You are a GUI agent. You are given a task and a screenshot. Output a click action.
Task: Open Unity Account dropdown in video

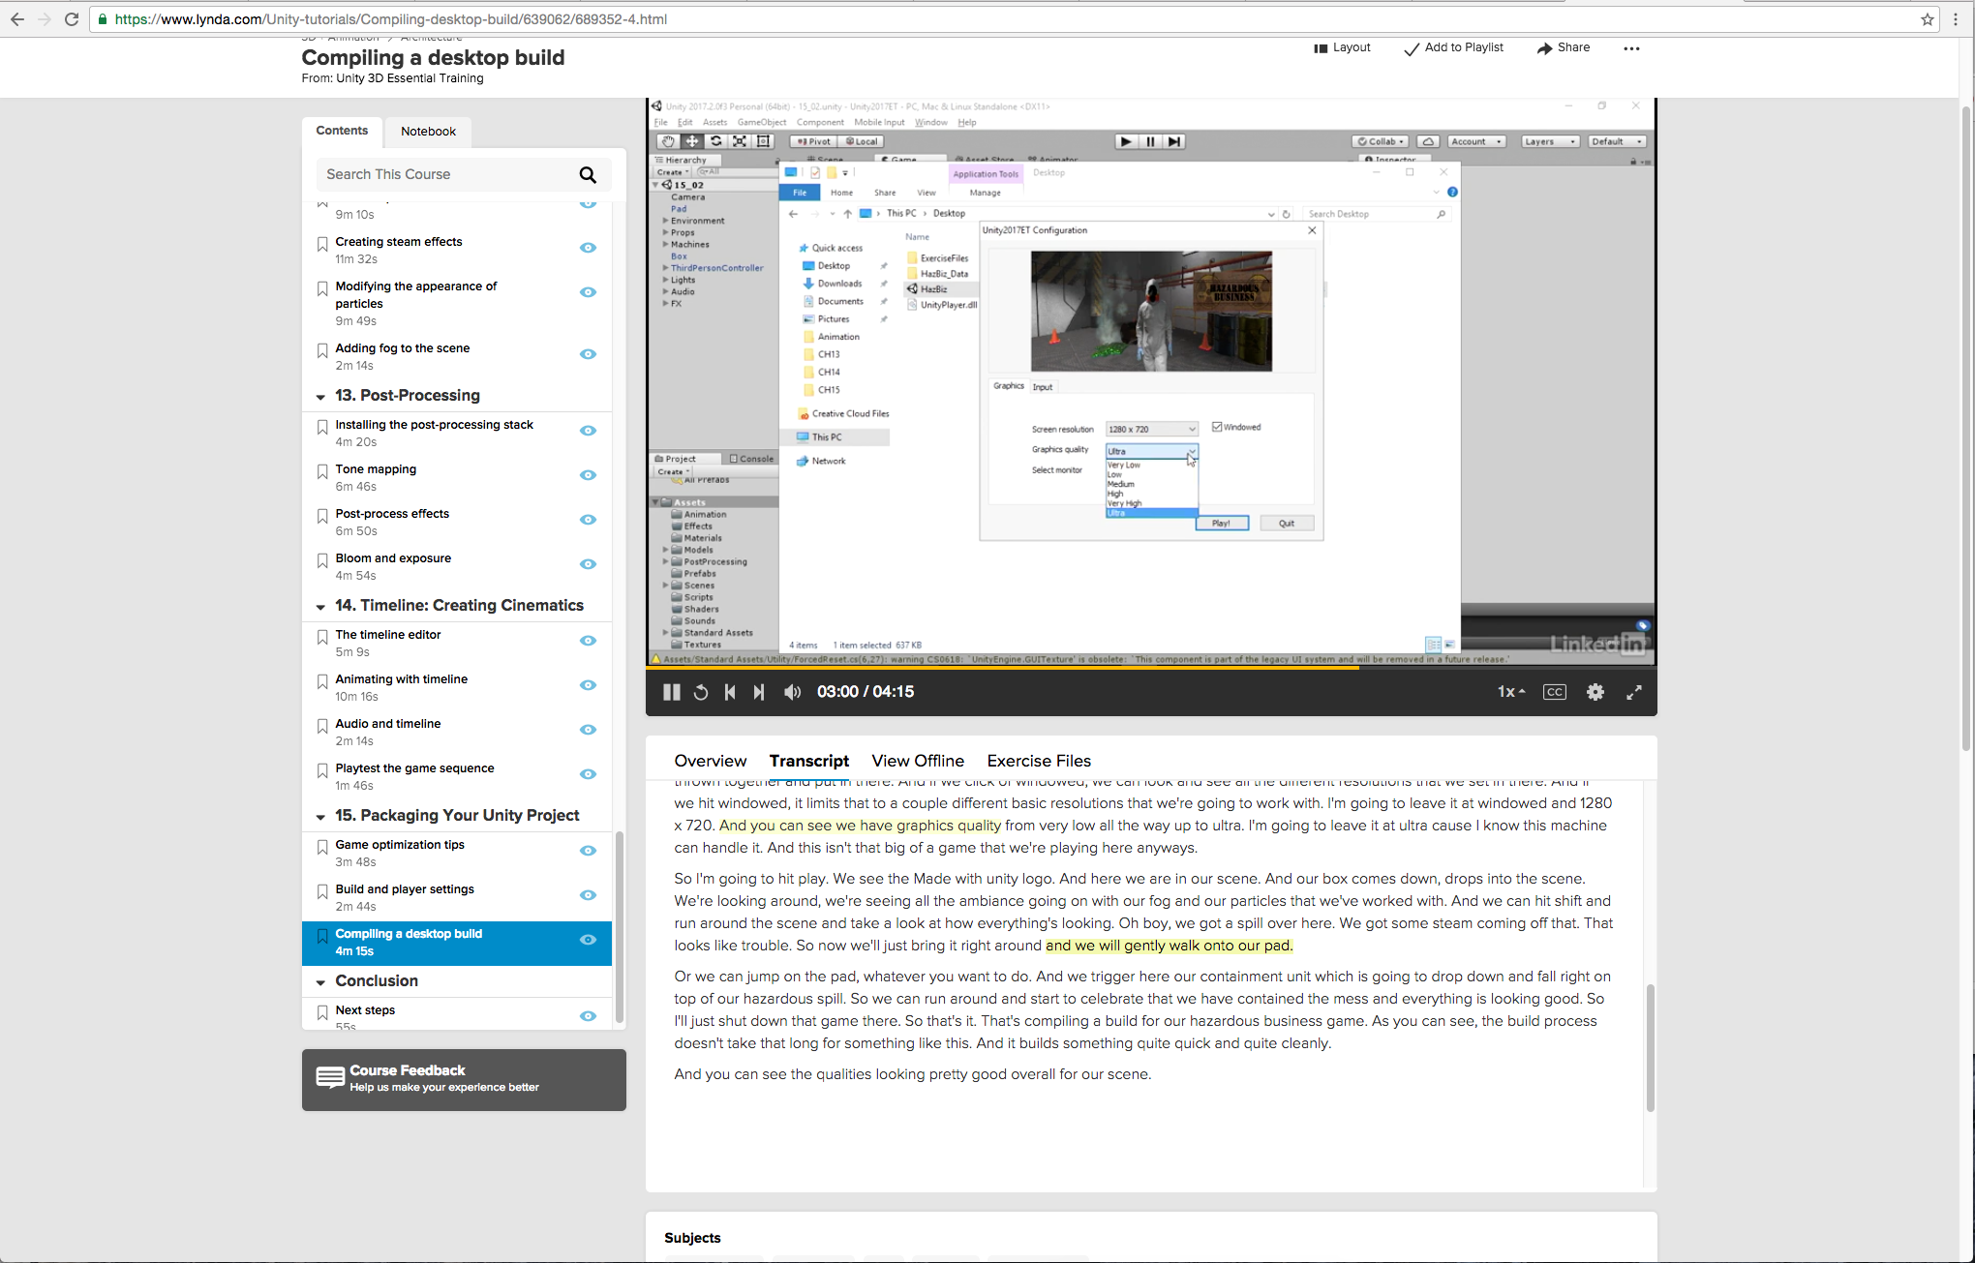[x=1475, y=141]
